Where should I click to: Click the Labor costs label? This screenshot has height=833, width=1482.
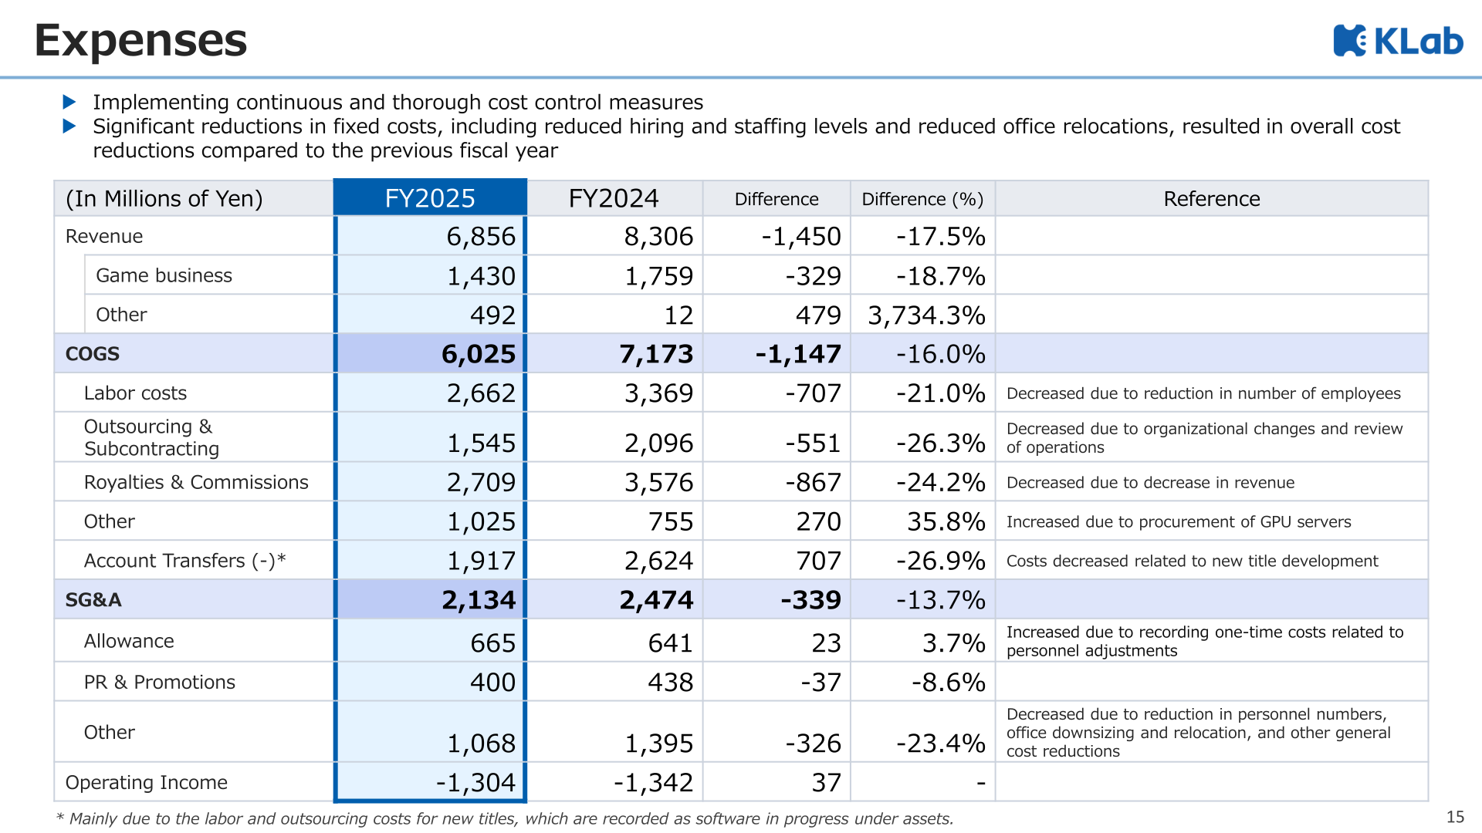pyautogui.click(x=135, y=393)
